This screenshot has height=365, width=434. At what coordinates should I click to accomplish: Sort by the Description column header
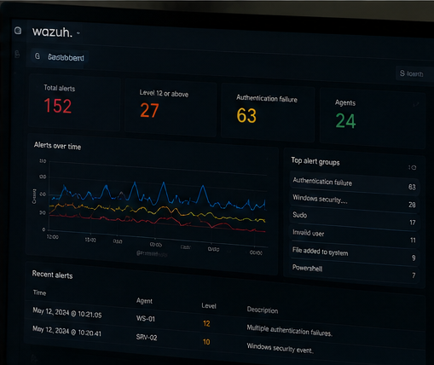click(x=263, y=310)
